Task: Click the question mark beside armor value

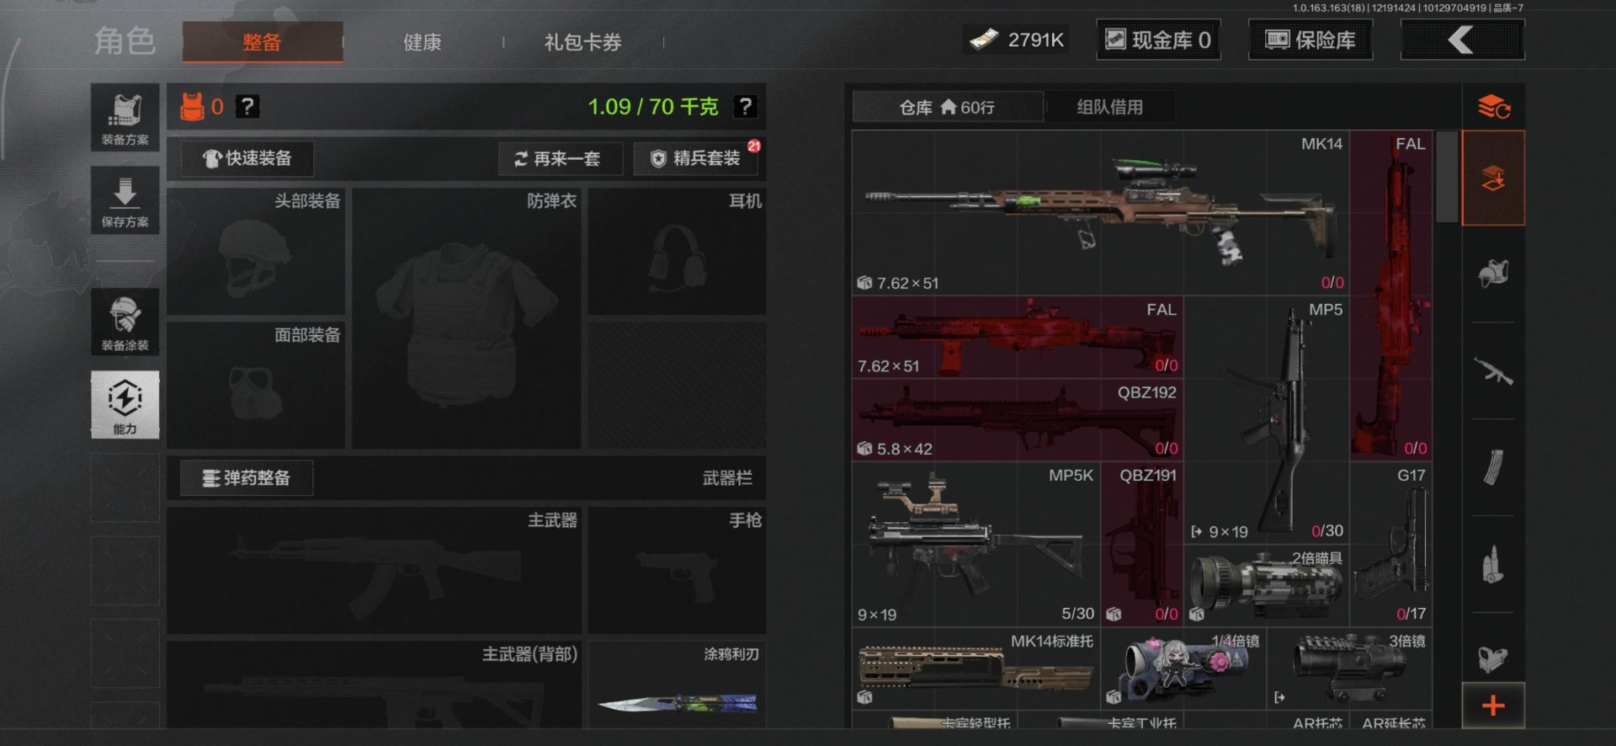Action: click(247, 106)
